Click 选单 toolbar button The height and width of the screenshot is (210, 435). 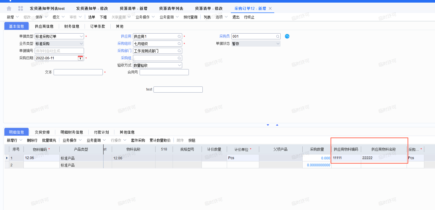coord(92,17)
